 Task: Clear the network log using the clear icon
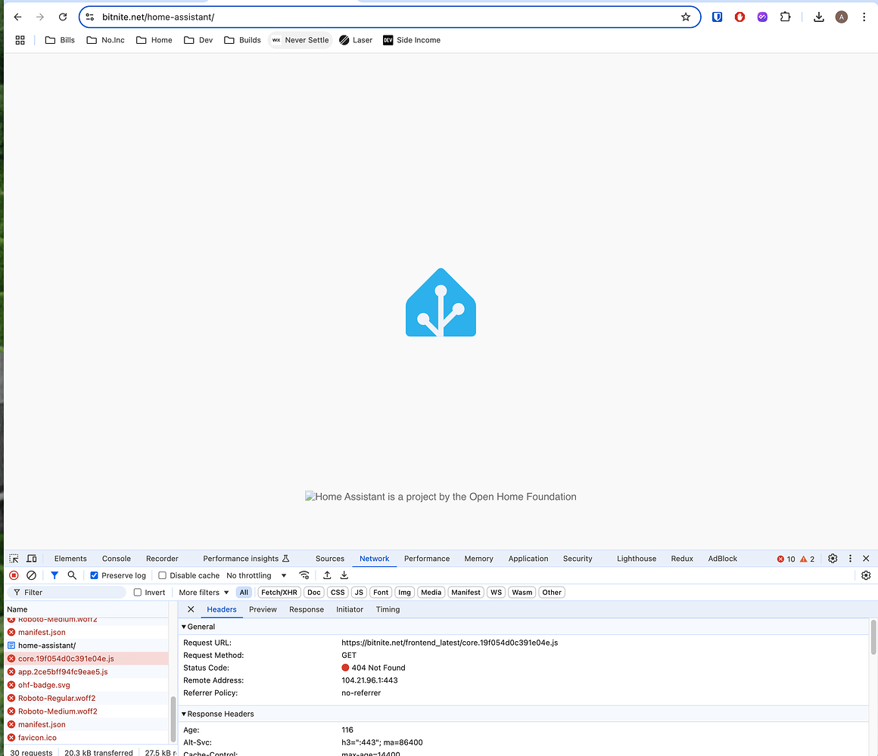(31, 575)
